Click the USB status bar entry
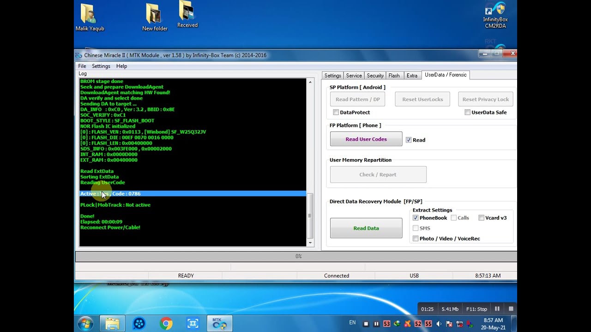This screenshot has width=591, height=332. pyautogui.click(x=414, y=276)
